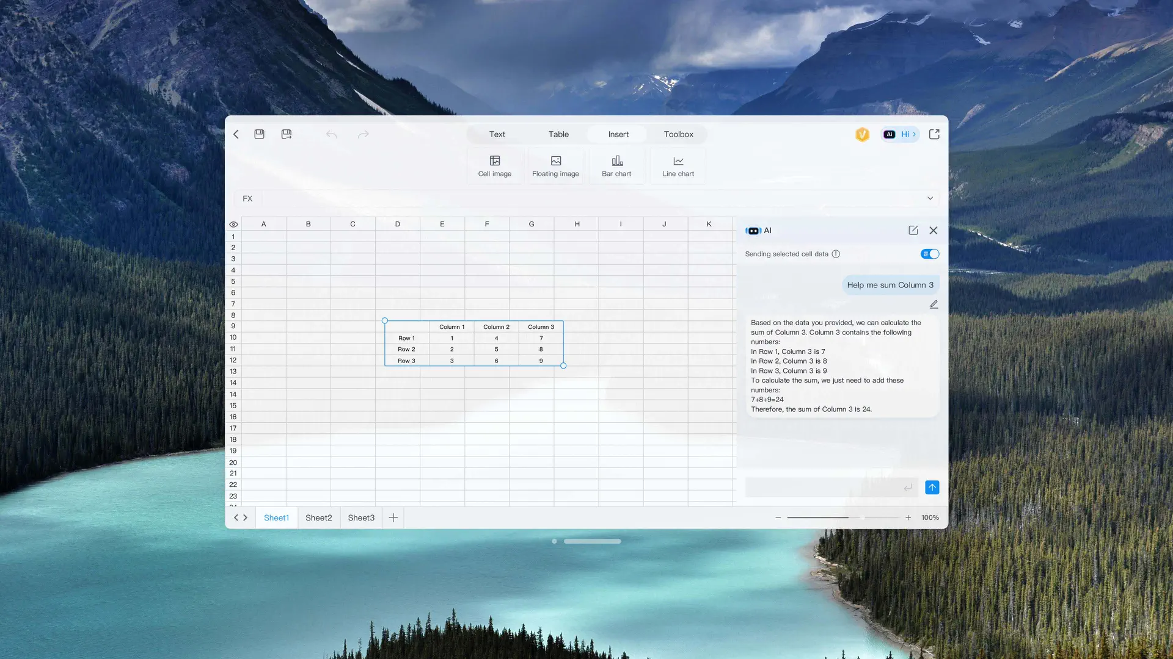Image resolution: width=1173 pixels, height=659 pixels.
Task: Add a new sheet with plus button
Action: pyautogui.click(x=393, y=517)
